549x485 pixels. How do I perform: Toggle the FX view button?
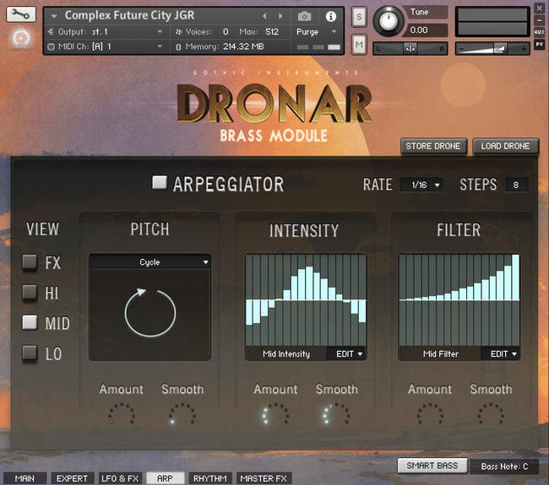(30, 262)
